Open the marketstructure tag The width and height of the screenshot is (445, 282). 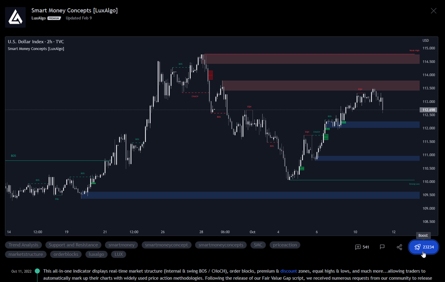coord(26,254)
